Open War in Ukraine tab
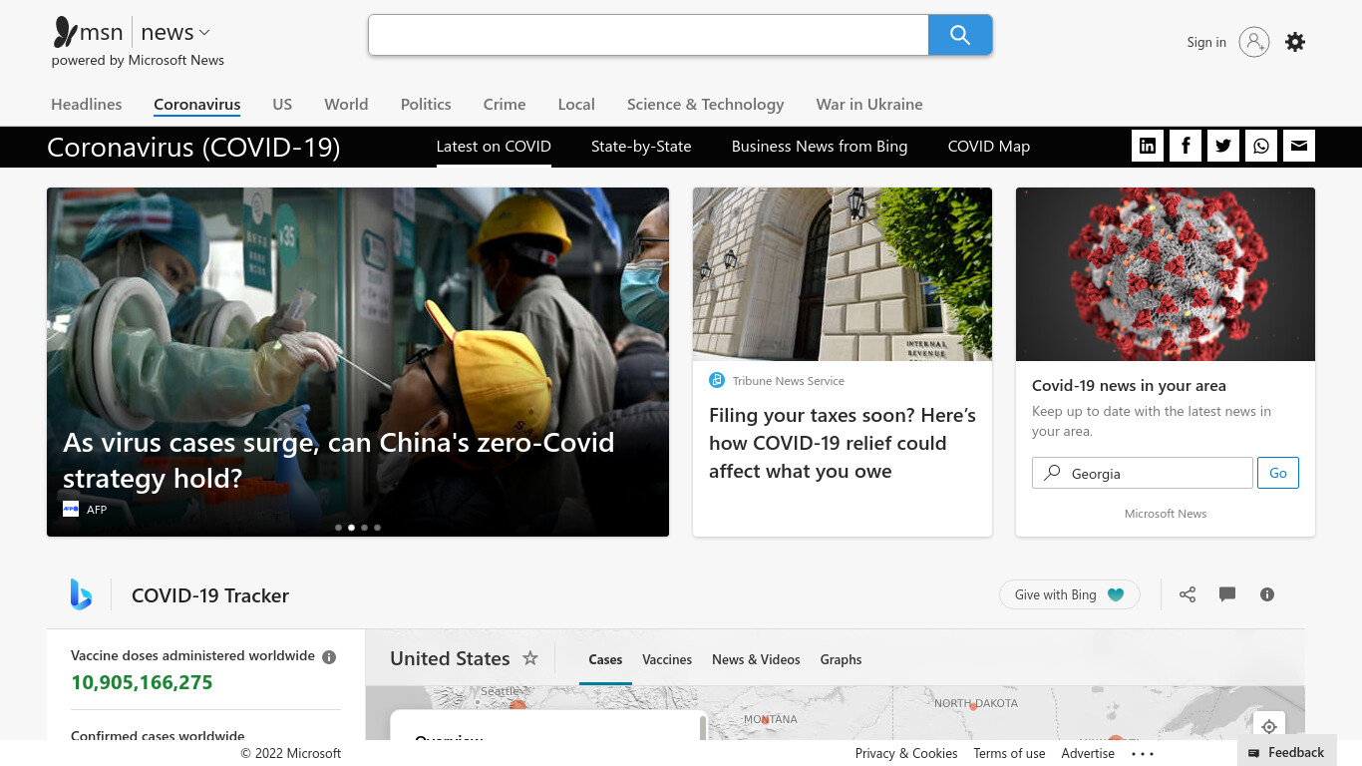 869,104
